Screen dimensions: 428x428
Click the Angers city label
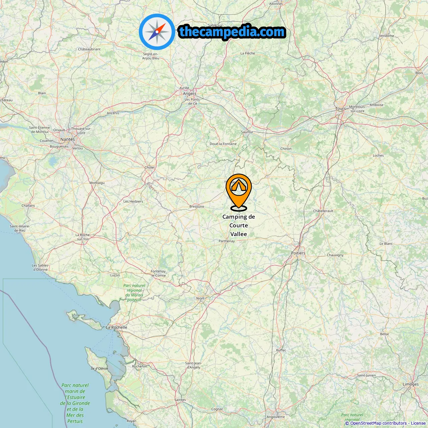click(190, 94)
